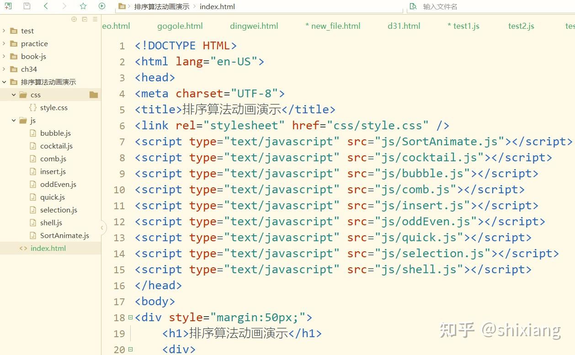Click the search icon beside the file name input
The image size is (575, 355).
[413, 6]
